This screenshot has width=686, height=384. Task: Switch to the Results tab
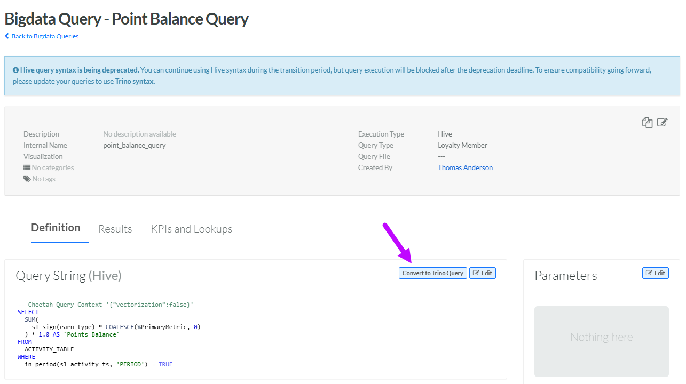pos(115,229)
